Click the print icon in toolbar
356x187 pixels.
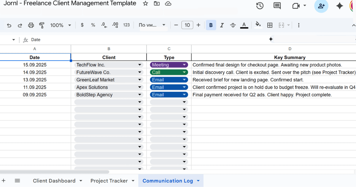pyautogui.click(x=31, y=25)
